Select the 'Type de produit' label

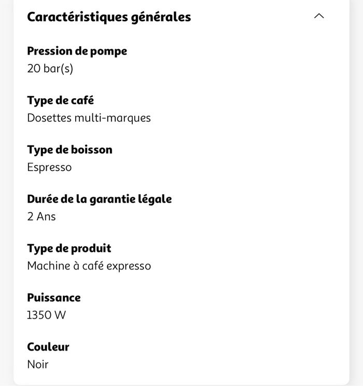tap(69, 248)
